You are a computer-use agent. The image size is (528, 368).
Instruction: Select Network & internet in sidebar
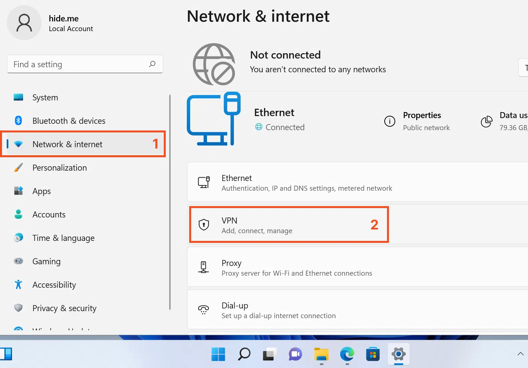(x=85, y=144)
